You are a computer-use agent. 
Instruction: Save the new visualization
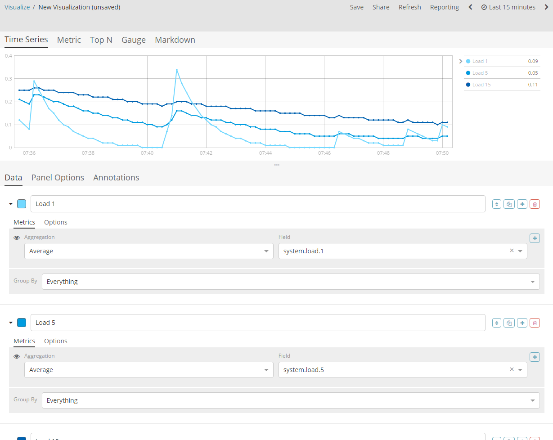point(356,7)
